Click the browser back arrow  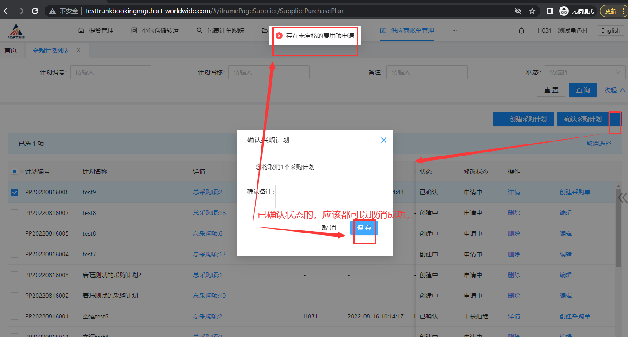7,11
